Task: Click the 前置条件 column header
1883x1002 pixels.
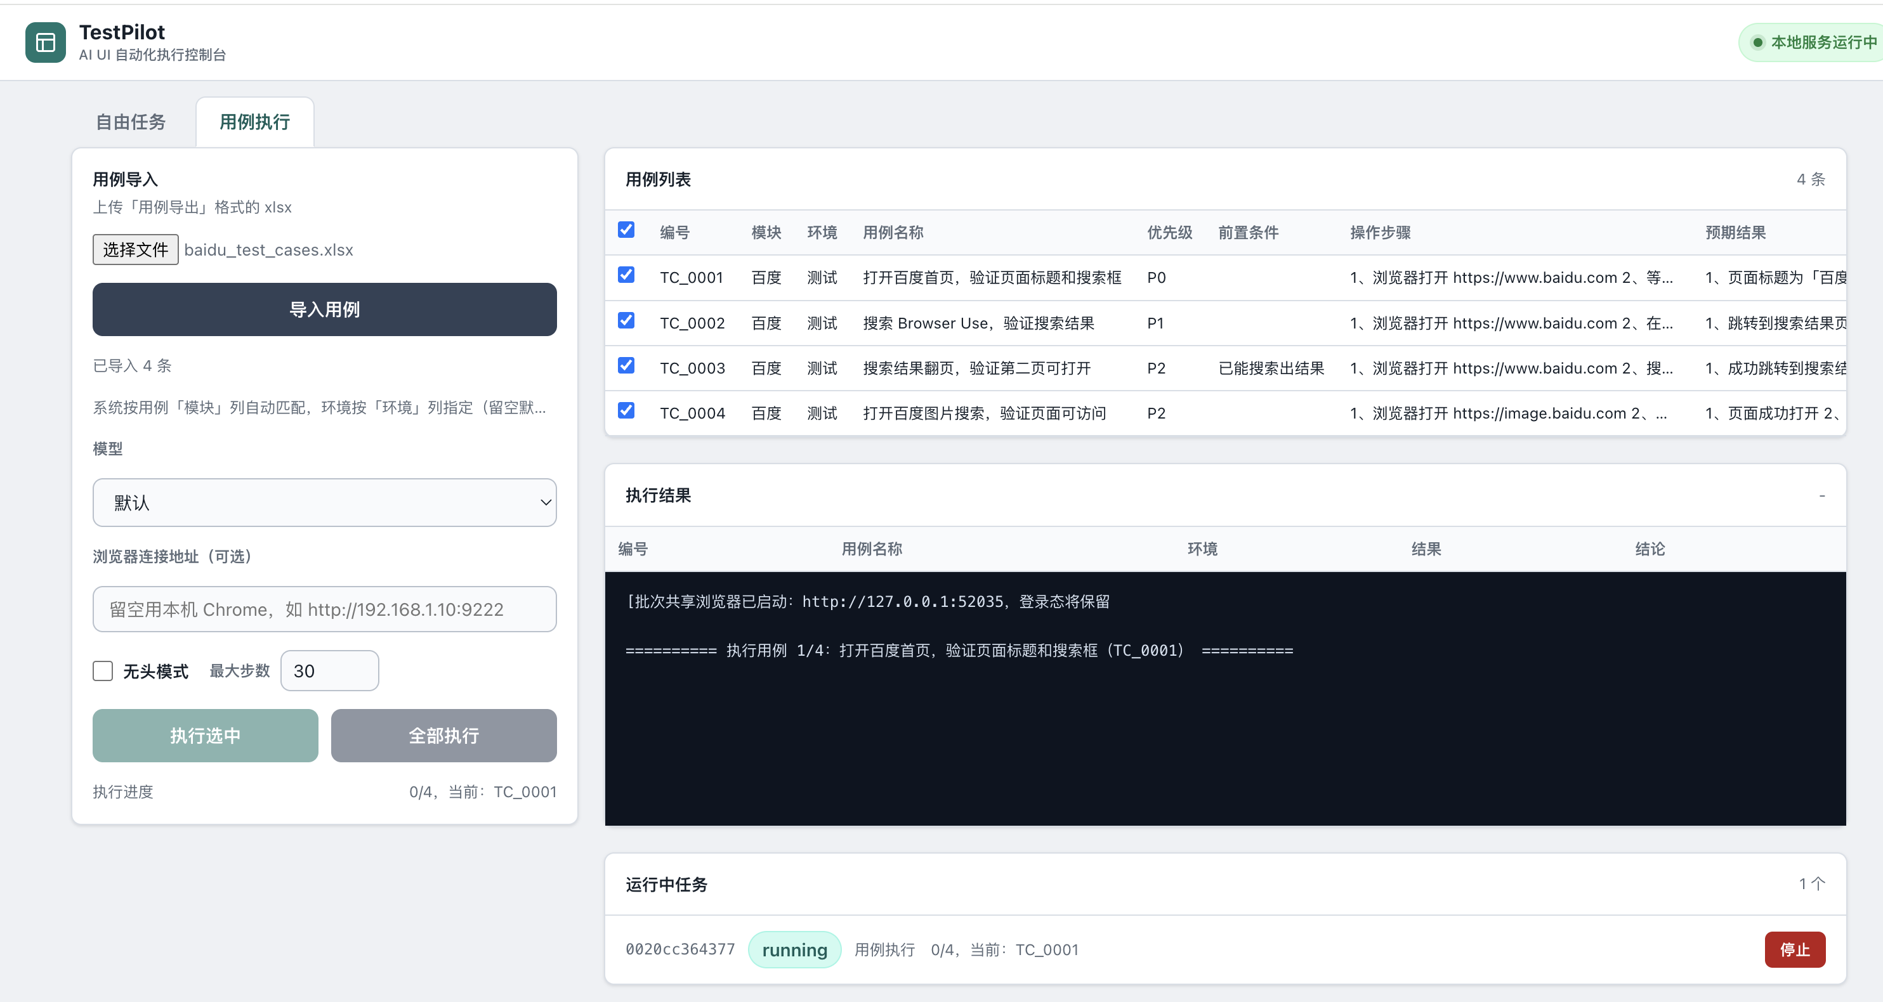Action: [x=1249, y=232]
